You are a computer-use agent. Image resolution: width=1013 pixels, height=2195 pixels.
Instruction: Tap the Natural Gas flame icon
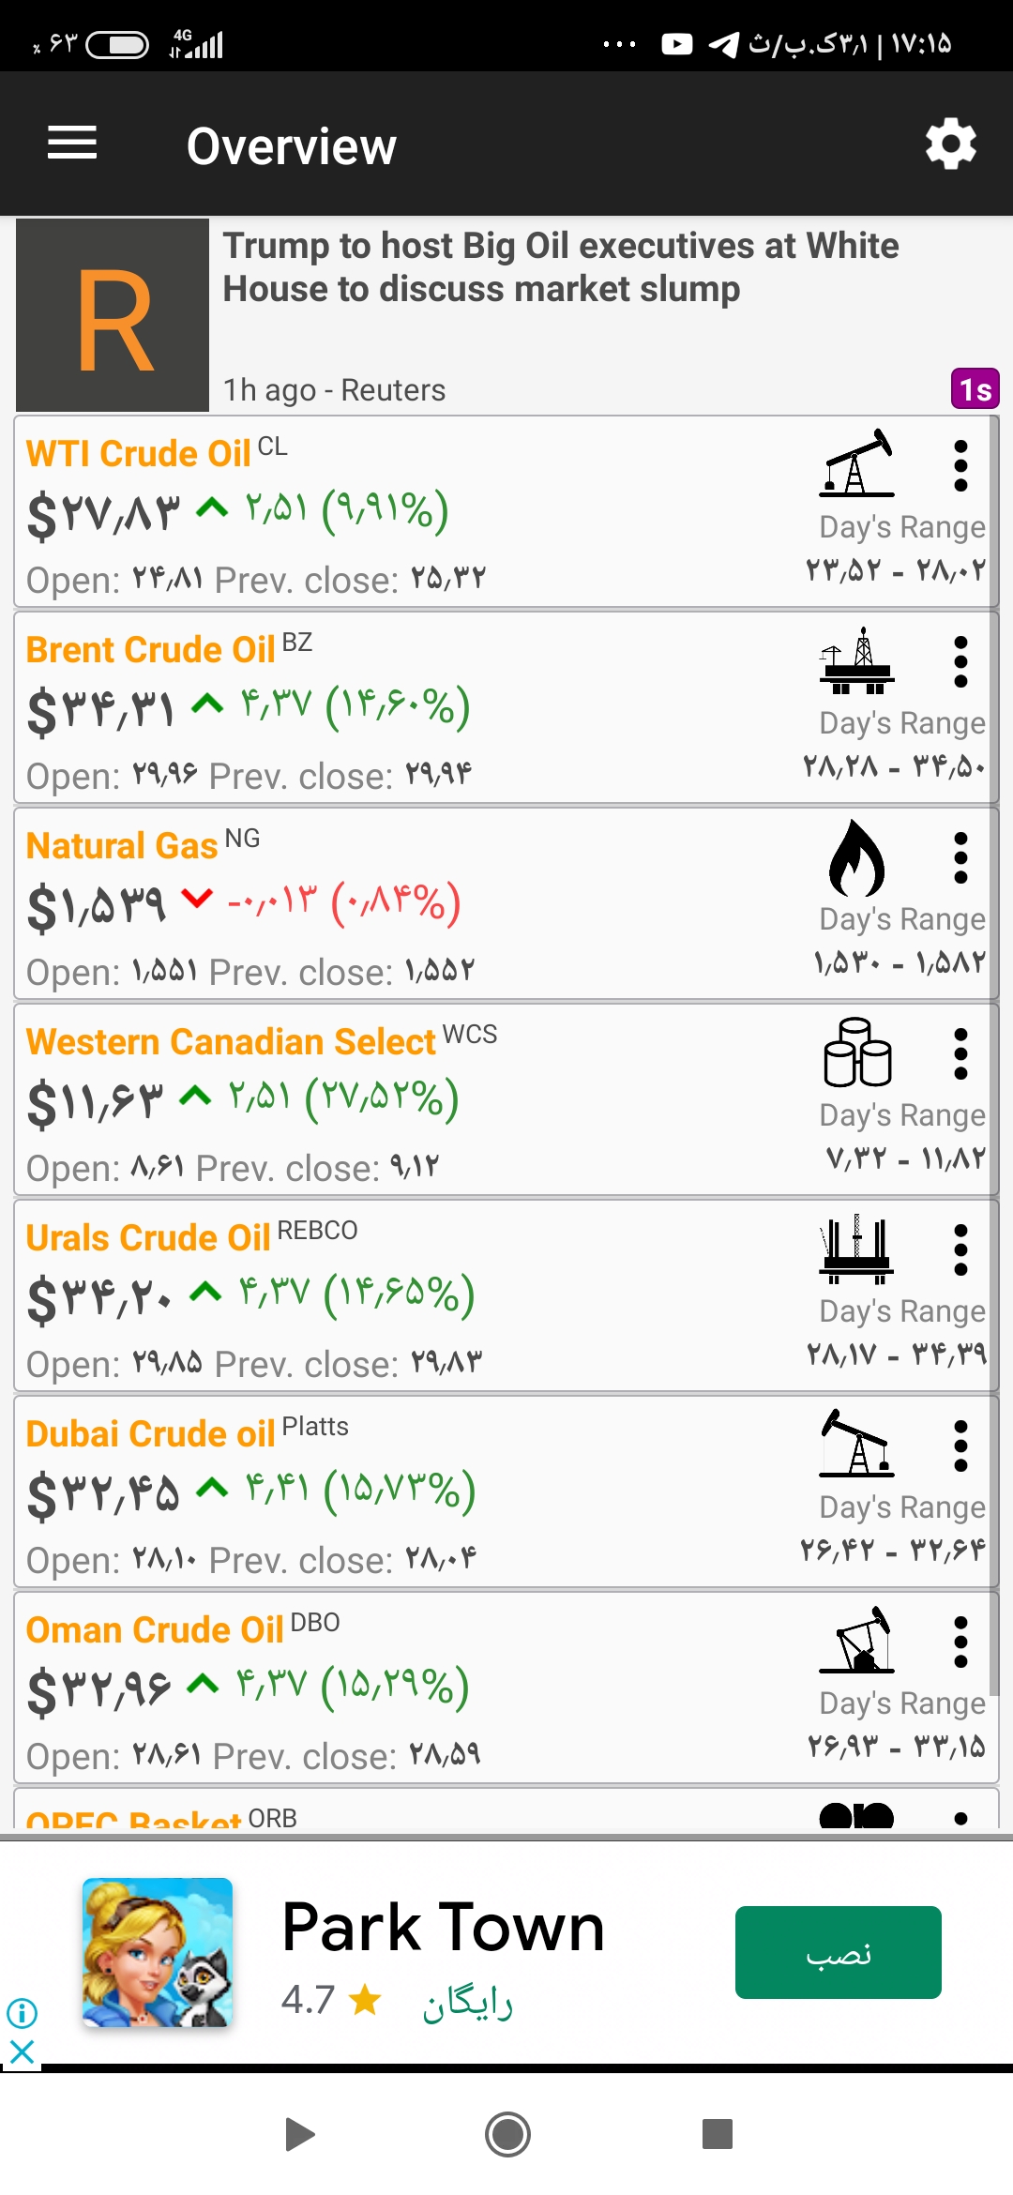pyautogui.click(x=856, y=857)
